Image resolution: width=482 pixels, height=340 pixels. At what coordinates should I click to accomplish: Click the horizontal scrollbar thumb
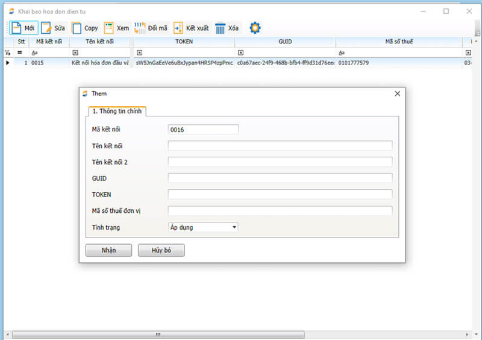point(158,335)
